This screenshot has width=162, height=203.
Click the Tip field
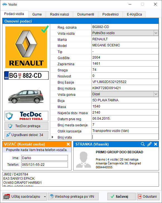125,51
